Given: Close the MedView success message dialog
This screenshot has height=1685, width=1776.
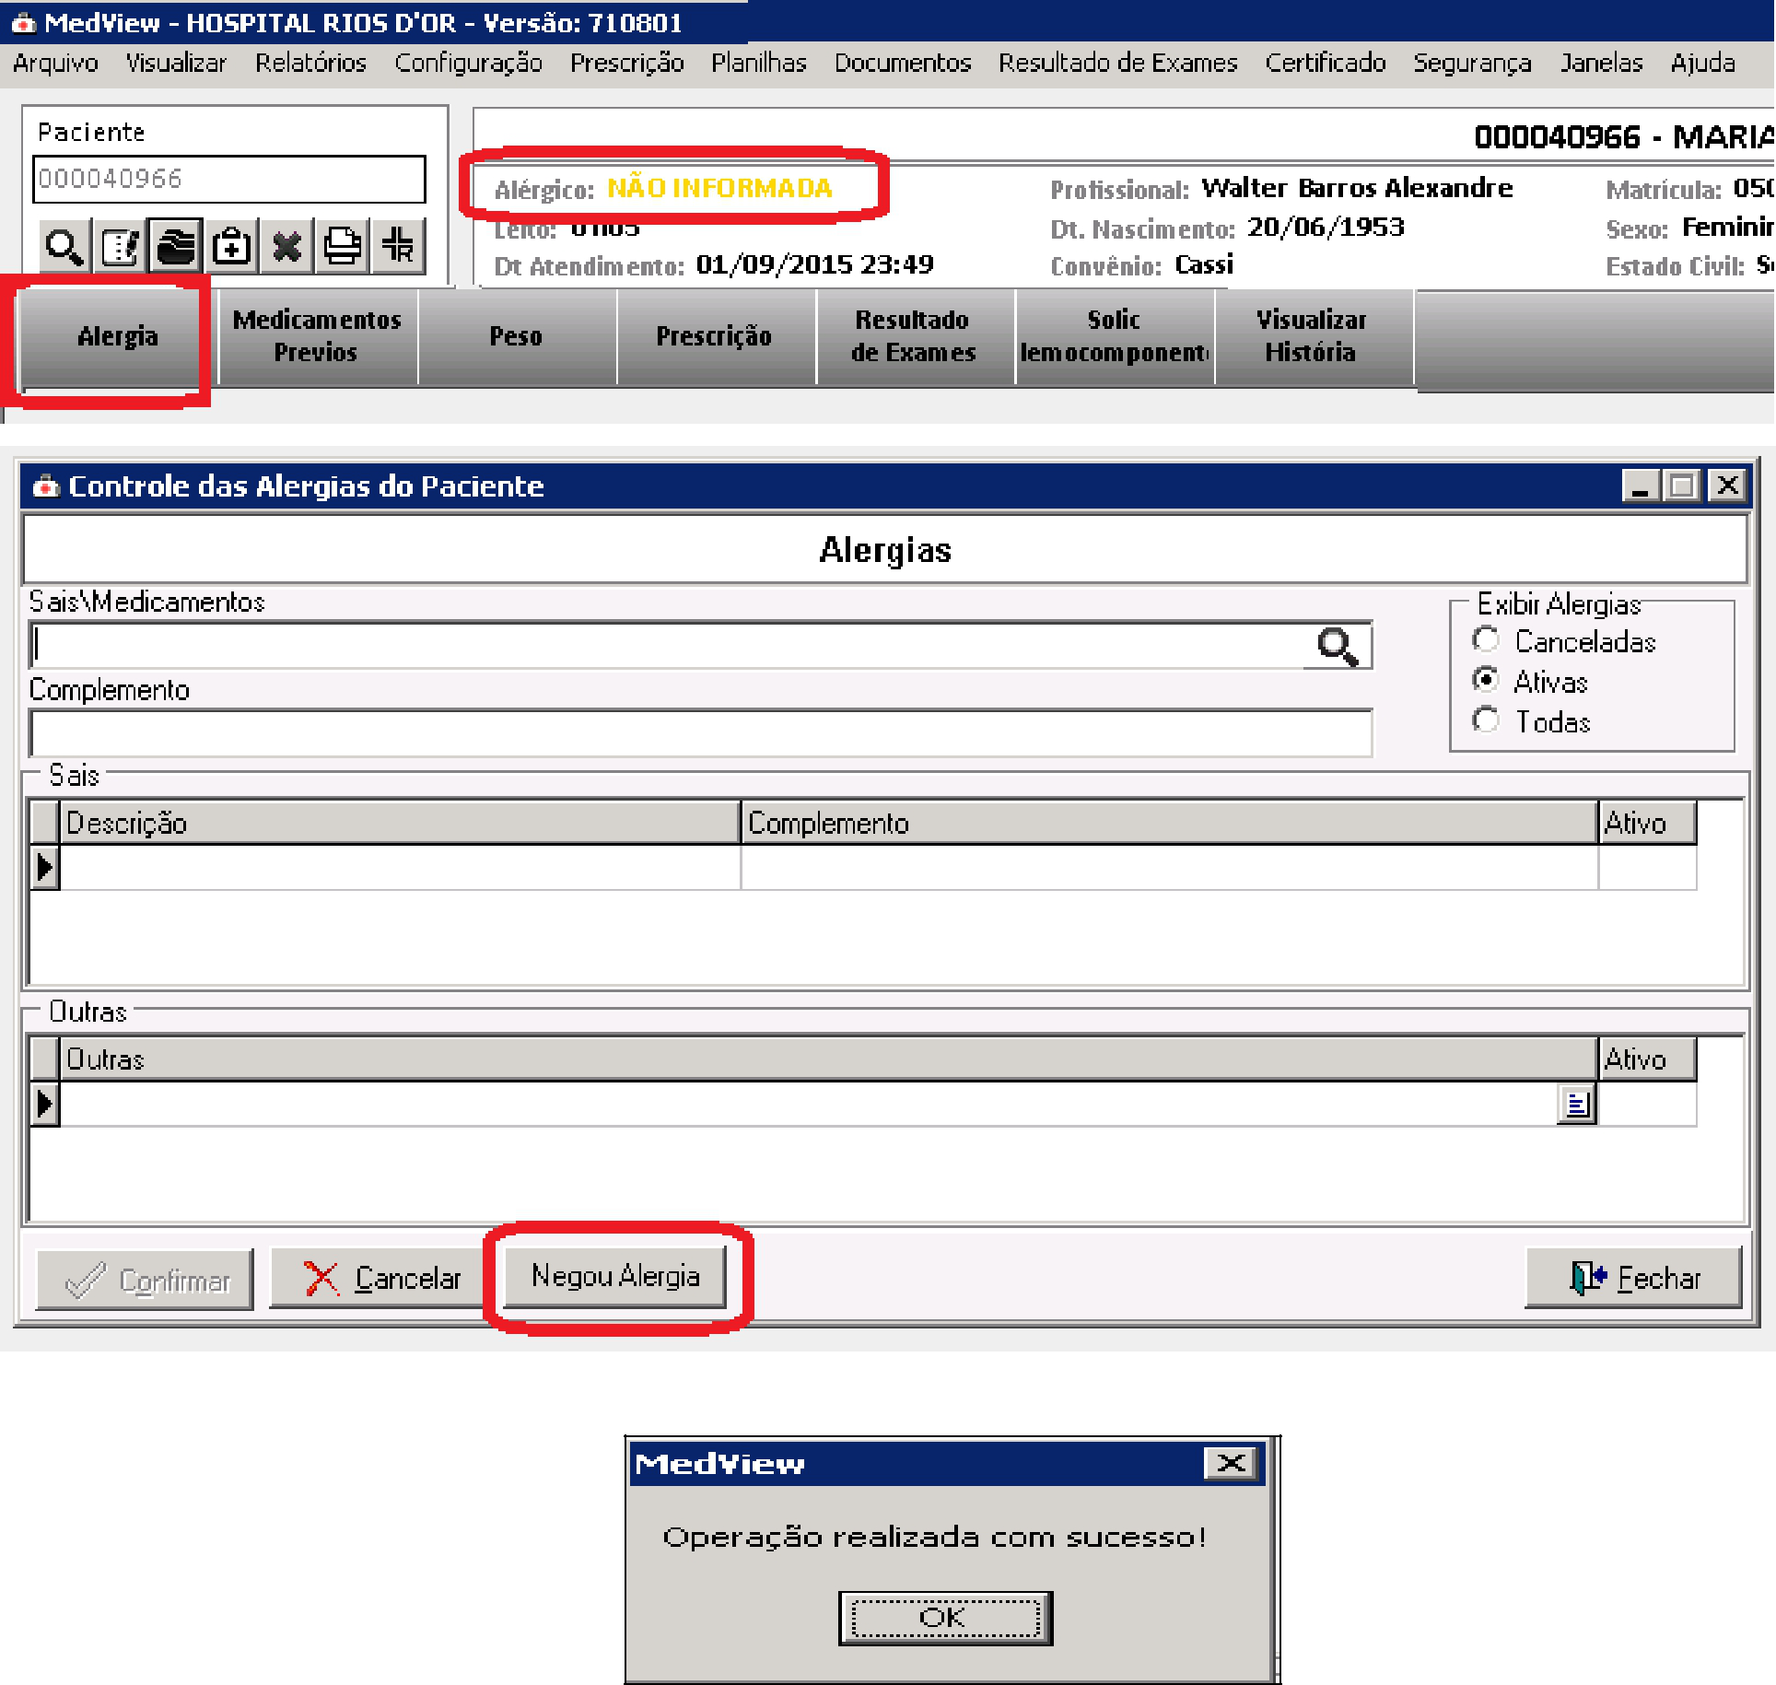Looking at the screenshot, I should point(1231,1463).
